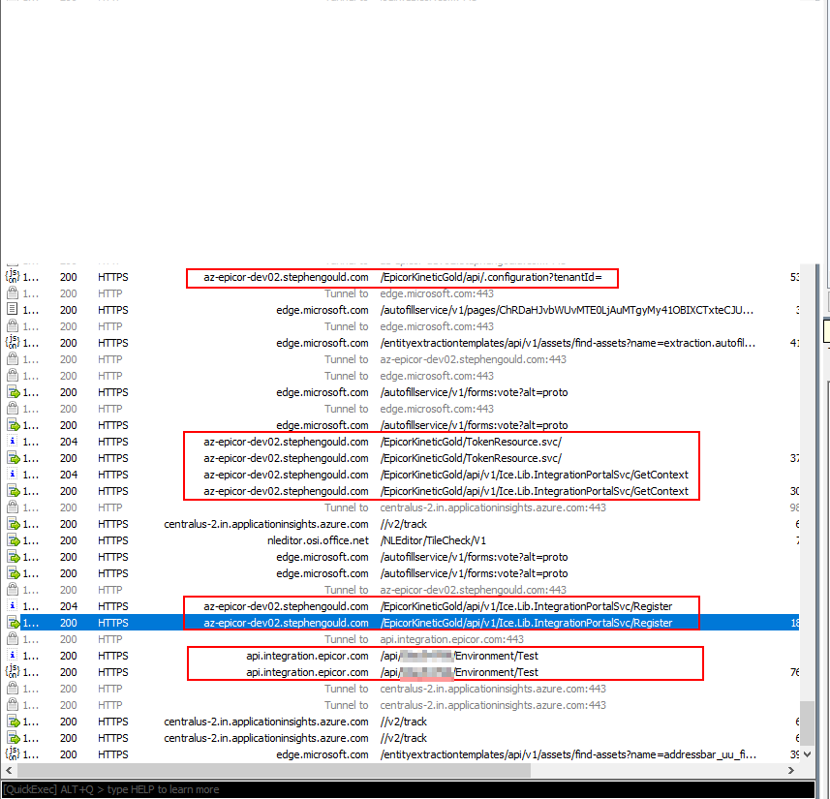Click the vertical scrollbar thumb of the session list
Screen dimensions: 830x799
click(807, 722)
